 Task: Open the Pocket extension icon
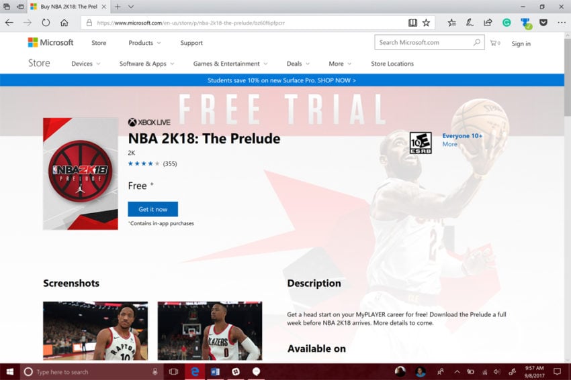543,23
